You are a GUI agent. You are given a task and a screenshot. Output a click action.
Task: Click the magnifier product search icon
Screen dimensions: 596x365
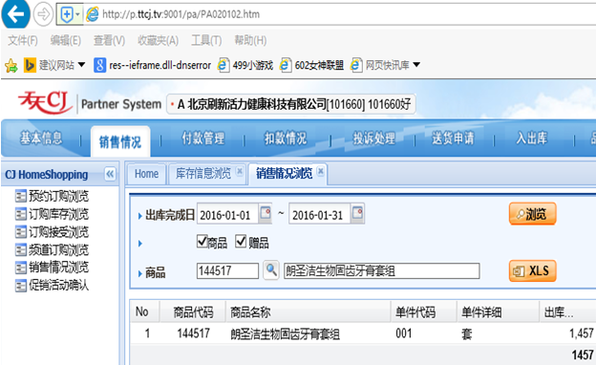tap(271, 270)
